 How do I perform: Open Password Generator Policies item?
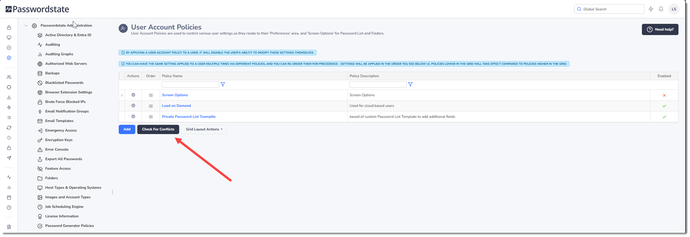coord(69,226)
